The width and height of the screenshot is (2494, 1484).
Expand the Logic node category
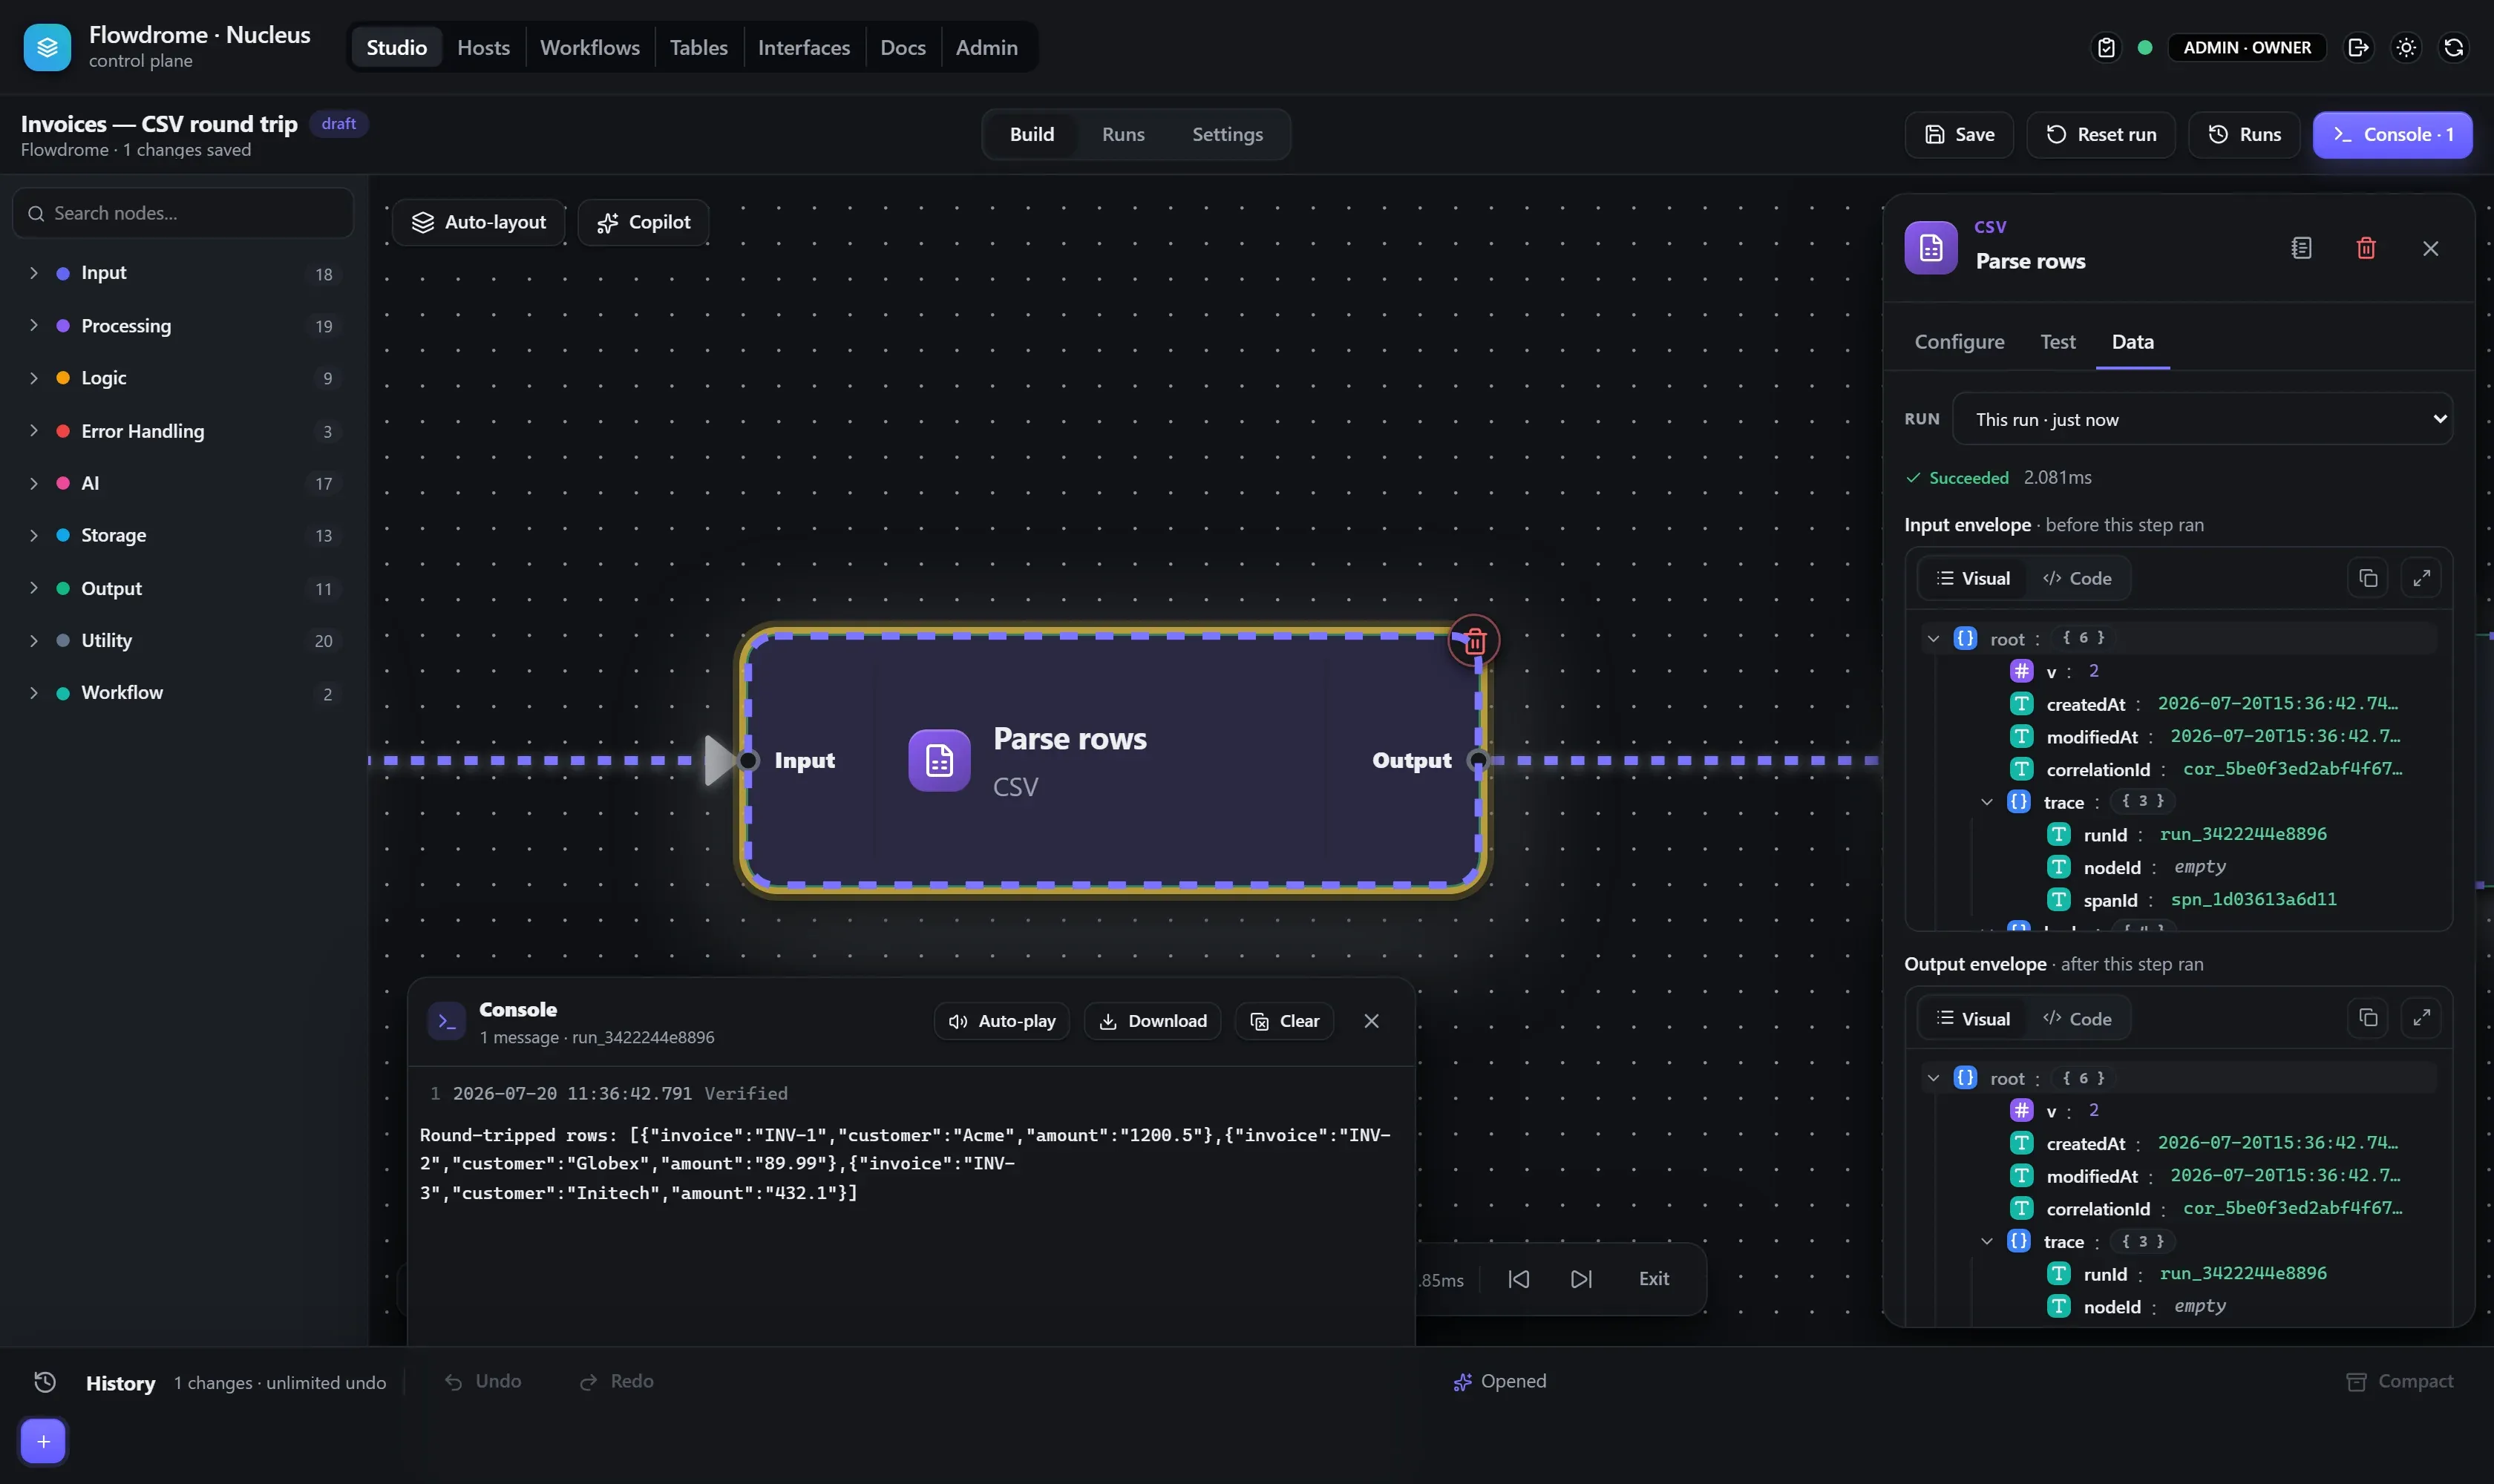(183, 377)
